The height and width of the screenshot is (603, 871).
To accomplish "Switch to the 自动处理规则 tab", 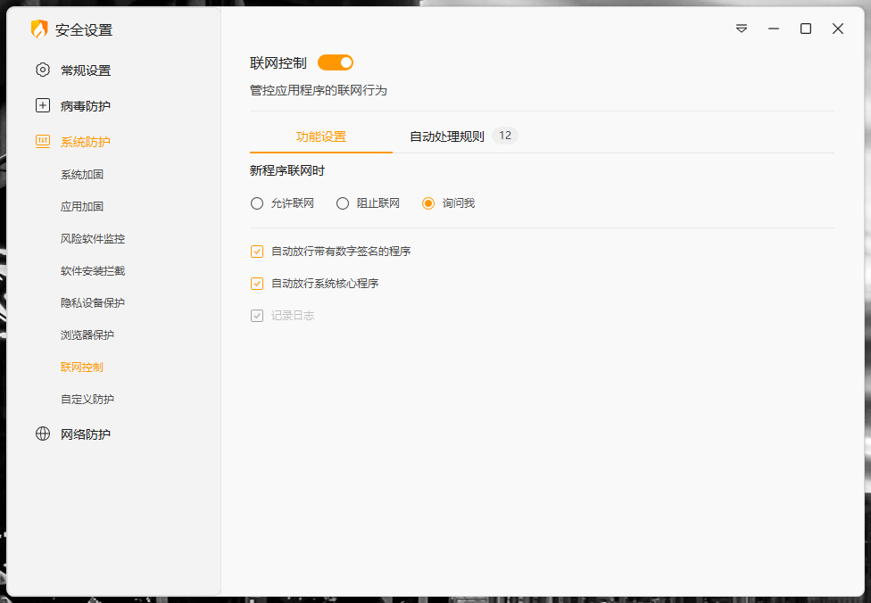I will [x=447, y=136].
